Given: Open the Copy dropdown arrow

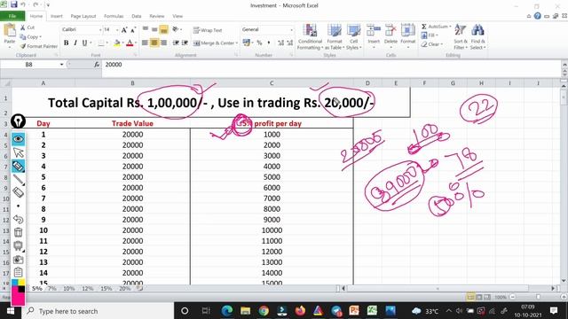Looking at the screenshot, I should point(40,37).
